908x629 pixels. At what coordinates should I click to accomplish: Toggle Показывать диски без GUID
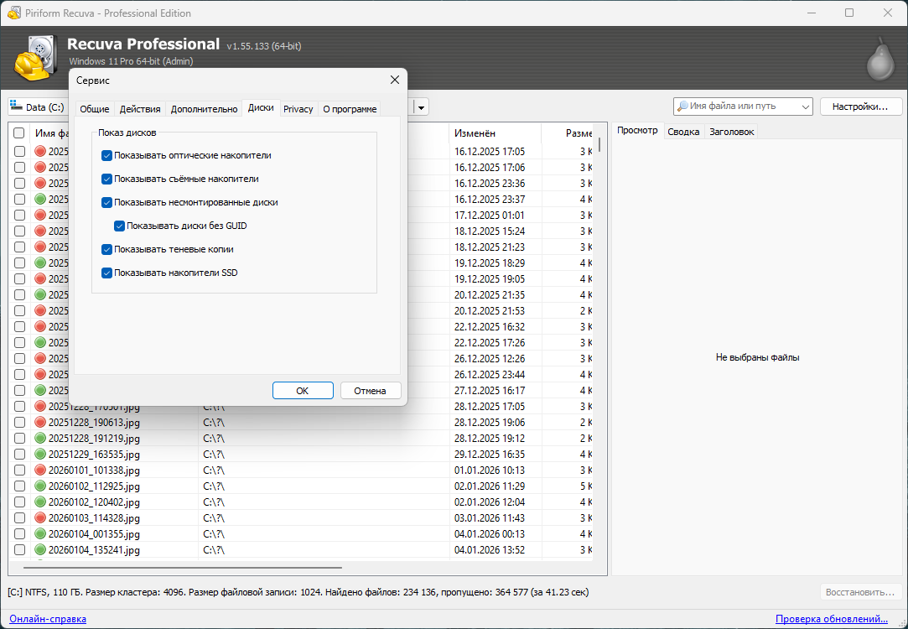[119, 226]
